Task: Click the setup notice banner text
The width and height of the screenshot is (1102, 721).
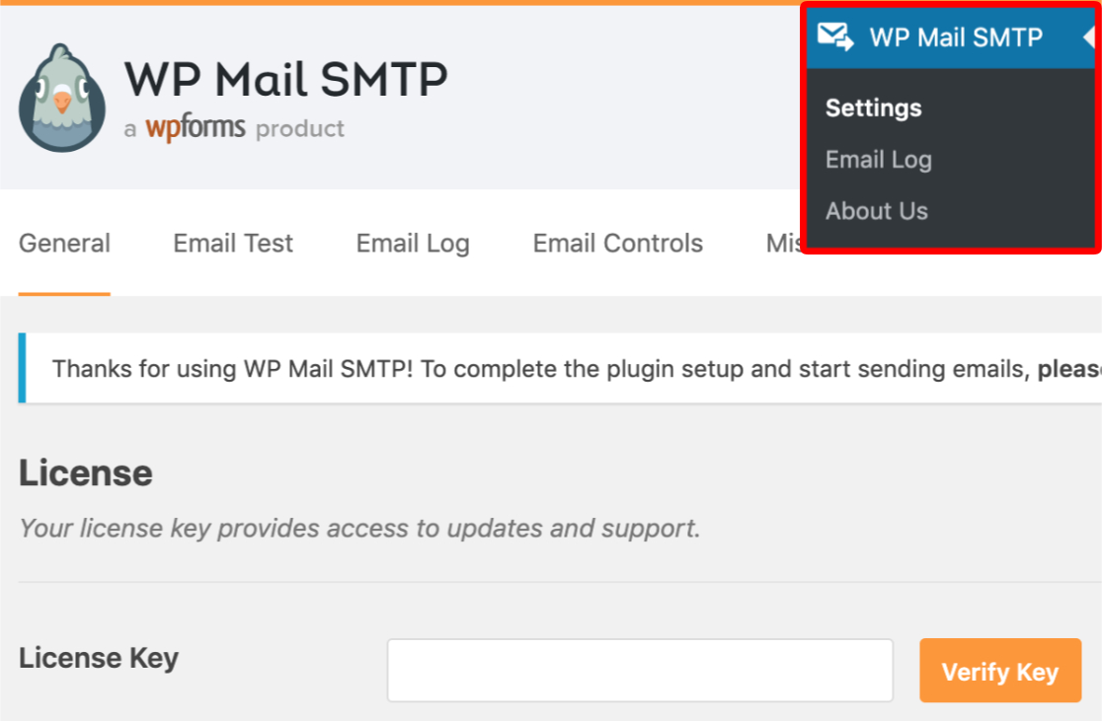Action: 494,368
